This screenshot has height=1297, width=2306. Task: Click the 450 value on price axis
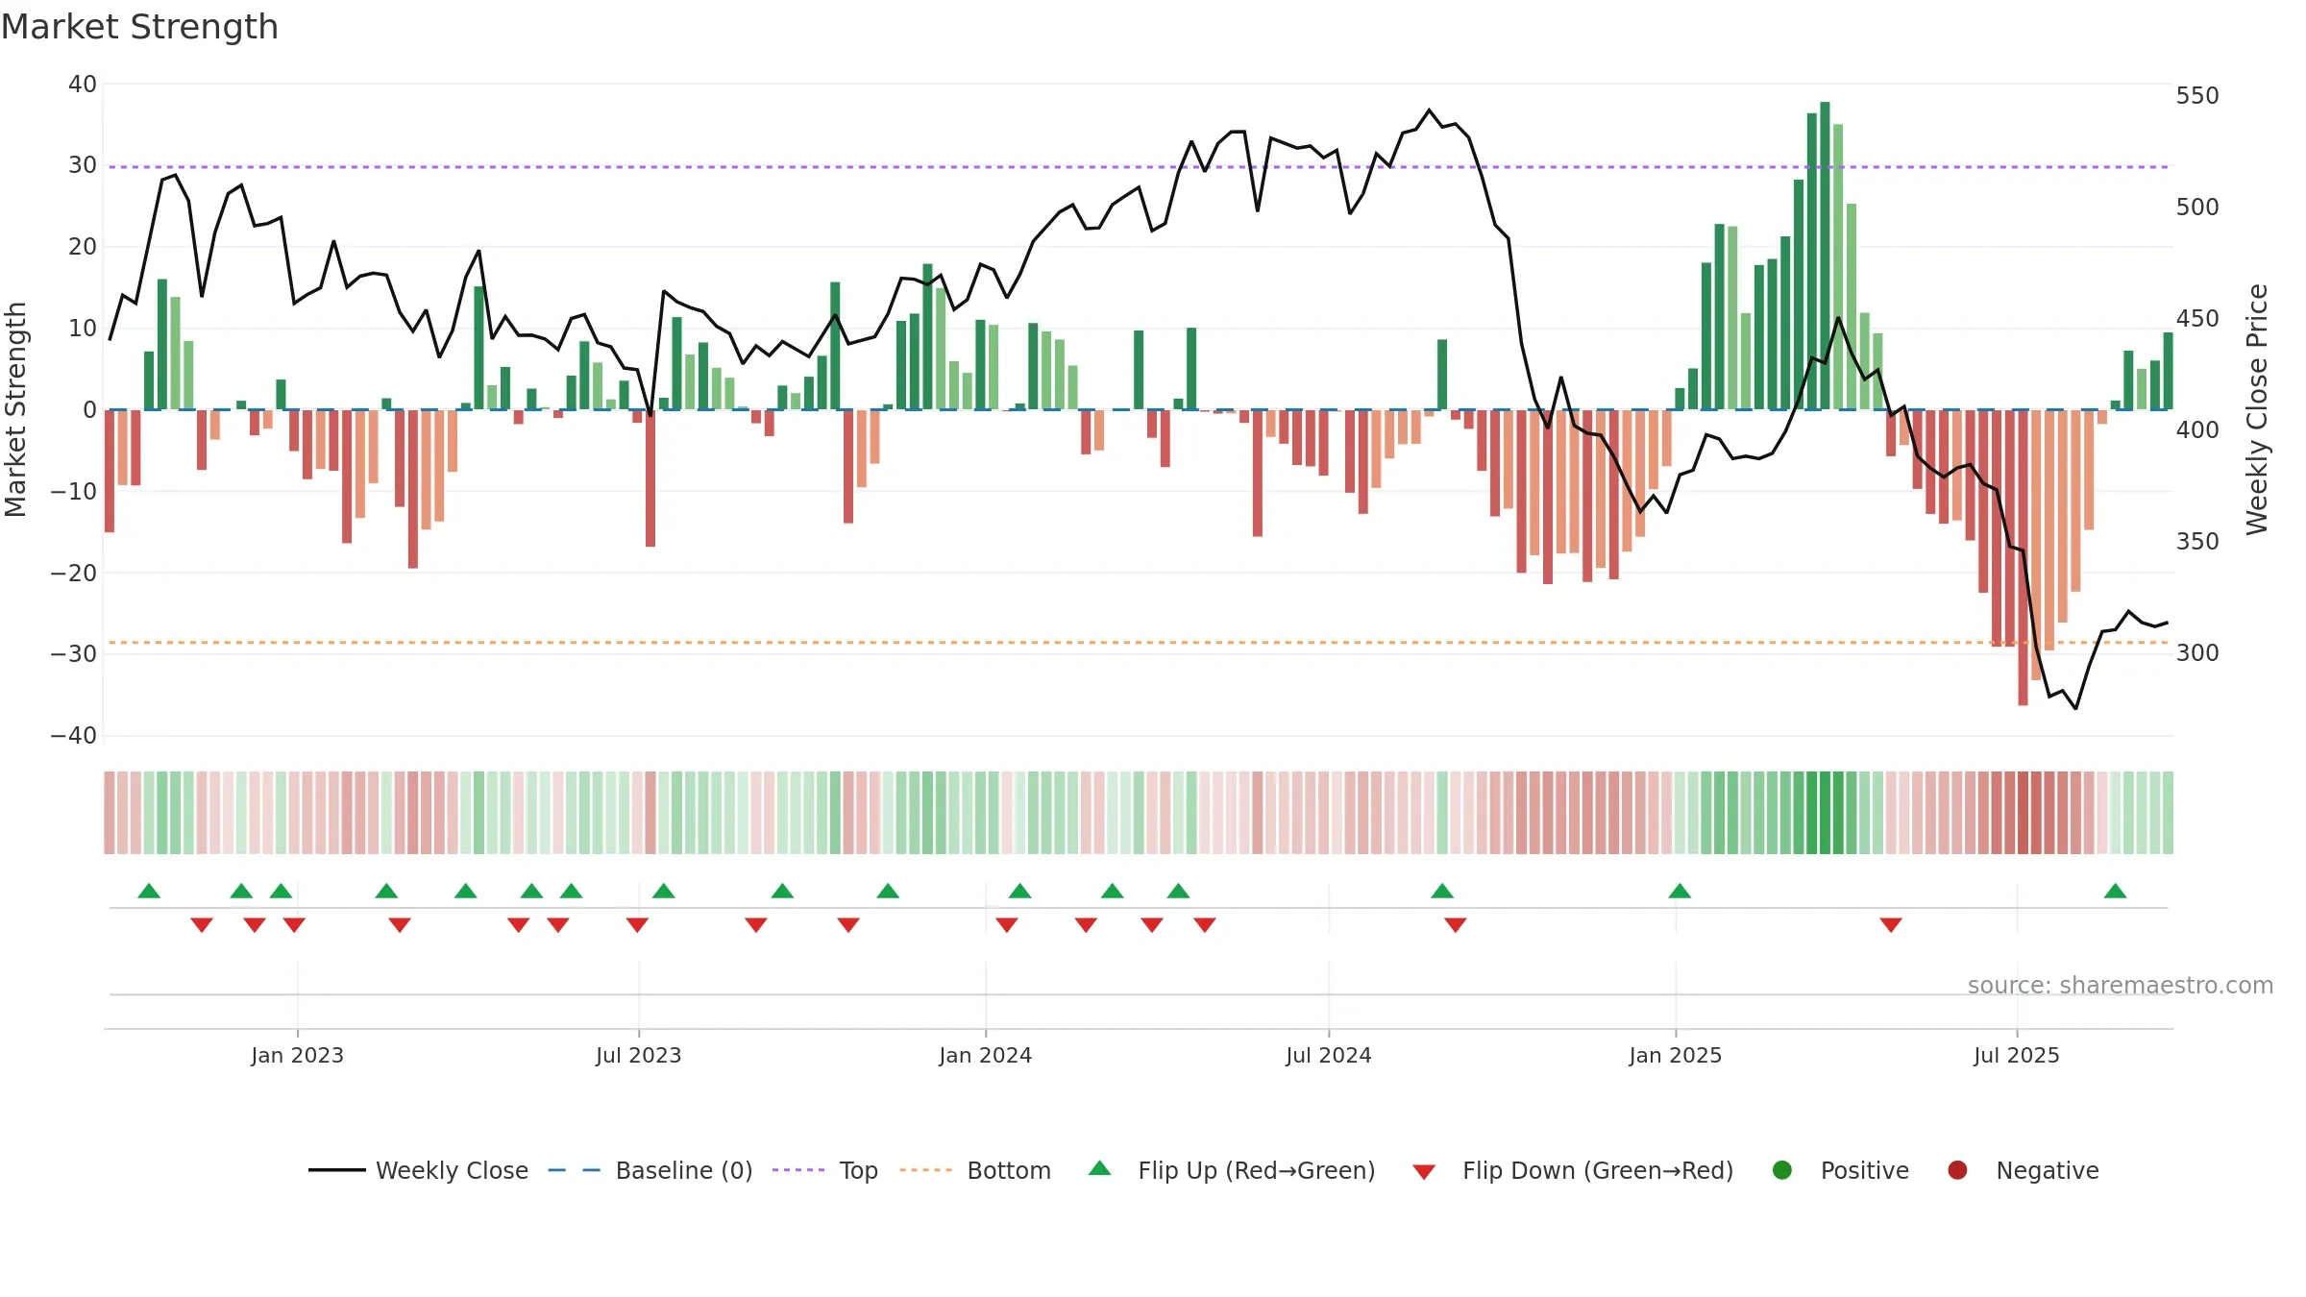click(x=2197, y=319)
